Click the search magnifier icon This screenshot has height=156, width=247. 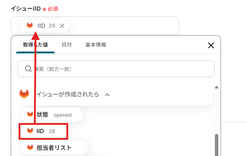point(28,69)
